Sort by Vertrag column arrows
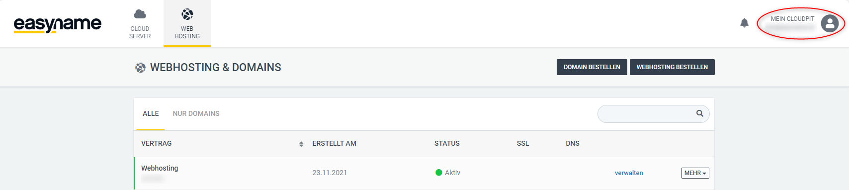The image size is (849, 190). [x=301, y=144]
